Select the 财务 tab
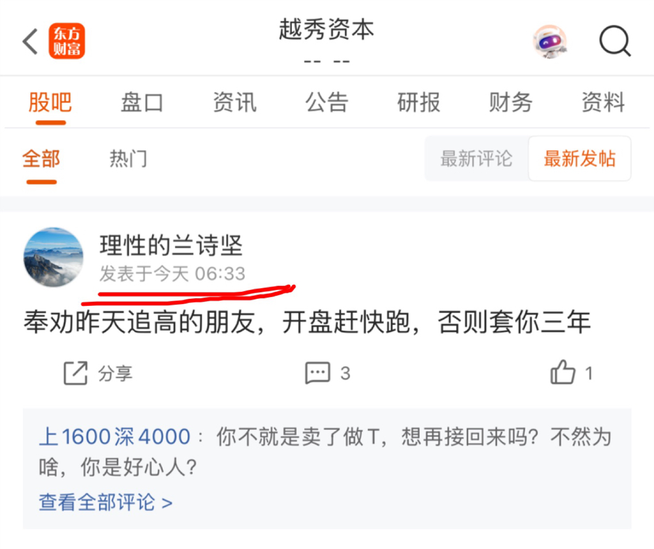Image resolution: width=654 pixels, height=549 pixels. [x=511, y=102]
